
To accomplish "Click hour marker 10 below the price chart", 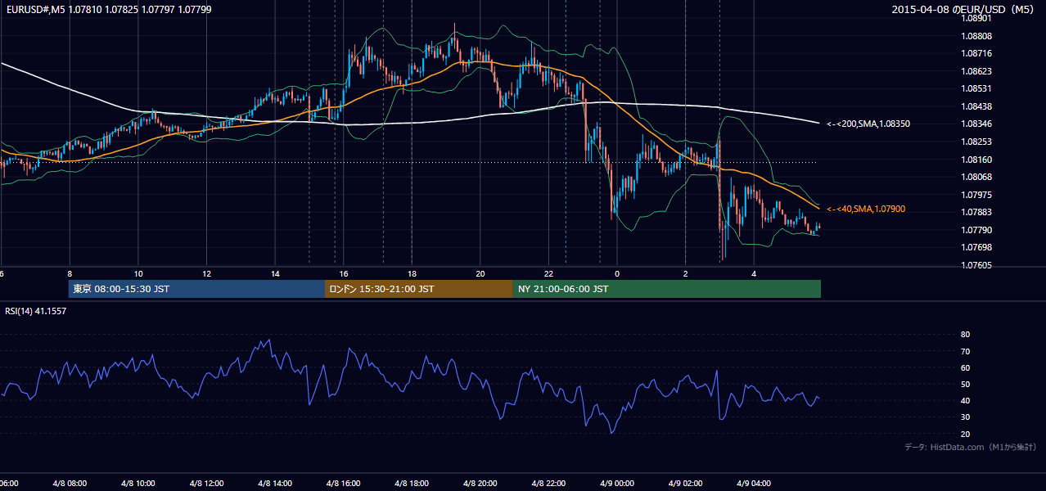I will coord(138,273).
